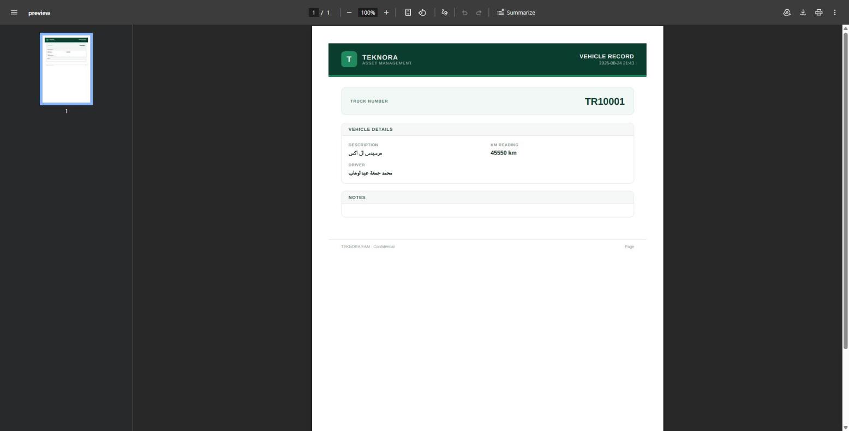The image size is (849, 431).
Task: Rotate the page counterclockwise
Action: [422, 13]
